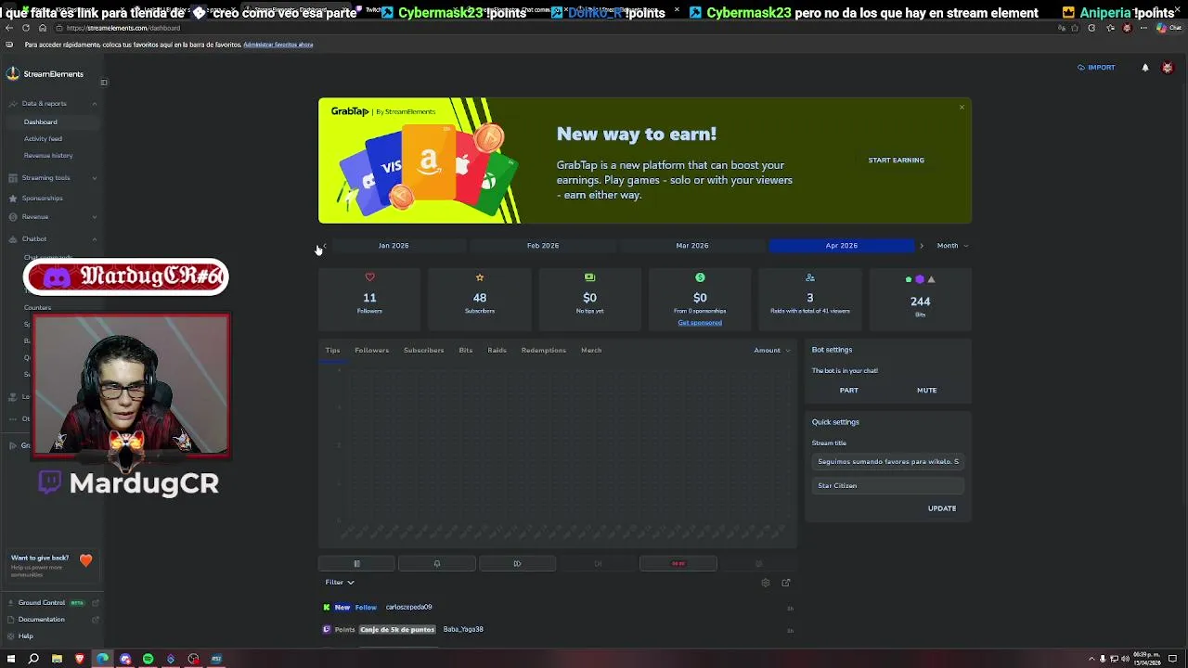This screenshot has height=668, width=1188.
Task: Switch chart to Bits tab
Action: click(x=466, y=351)
